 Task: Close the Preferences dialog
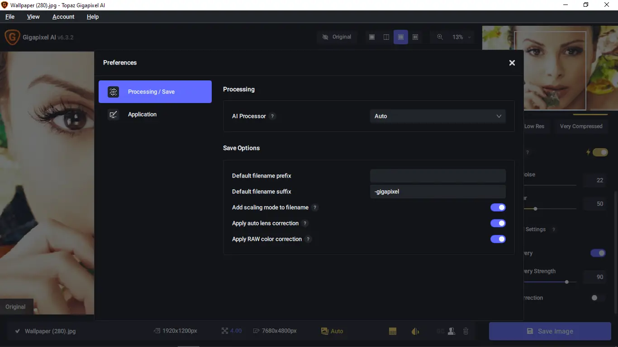pyautogui.click(x=512, y=63)
